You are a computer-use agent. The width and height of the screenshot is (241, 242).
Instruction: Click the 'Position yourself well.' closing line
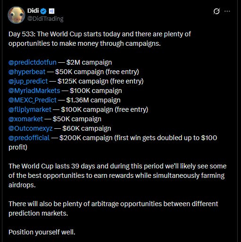tap(42, 232)
